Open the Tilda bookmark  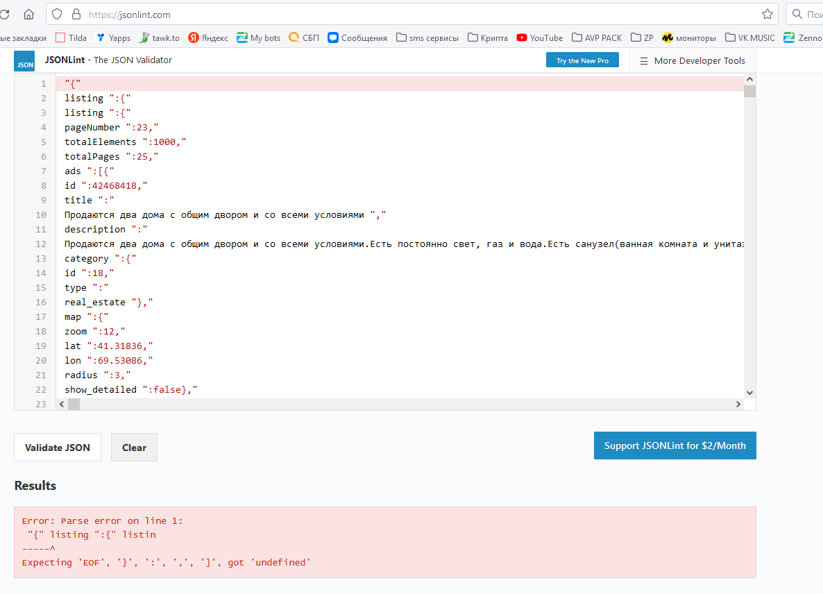(x=71, y=37)
